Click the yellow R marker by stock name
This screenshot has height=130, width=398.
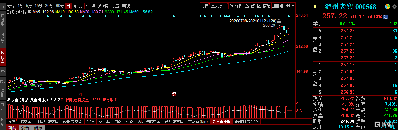coord(315,7)
